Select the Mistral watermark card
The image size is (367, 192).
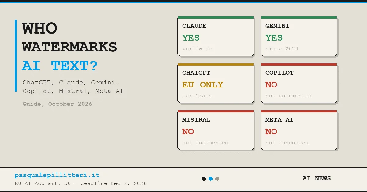point(216,130)
